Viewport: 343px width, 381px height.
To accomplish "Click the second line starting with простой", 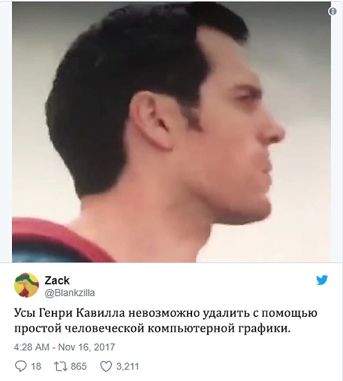I will 152,328.
